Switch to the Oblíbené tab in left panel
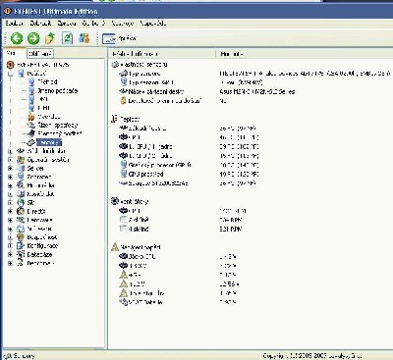The width and height of the screenshot is (393, 360). click(x=40, y=54)
